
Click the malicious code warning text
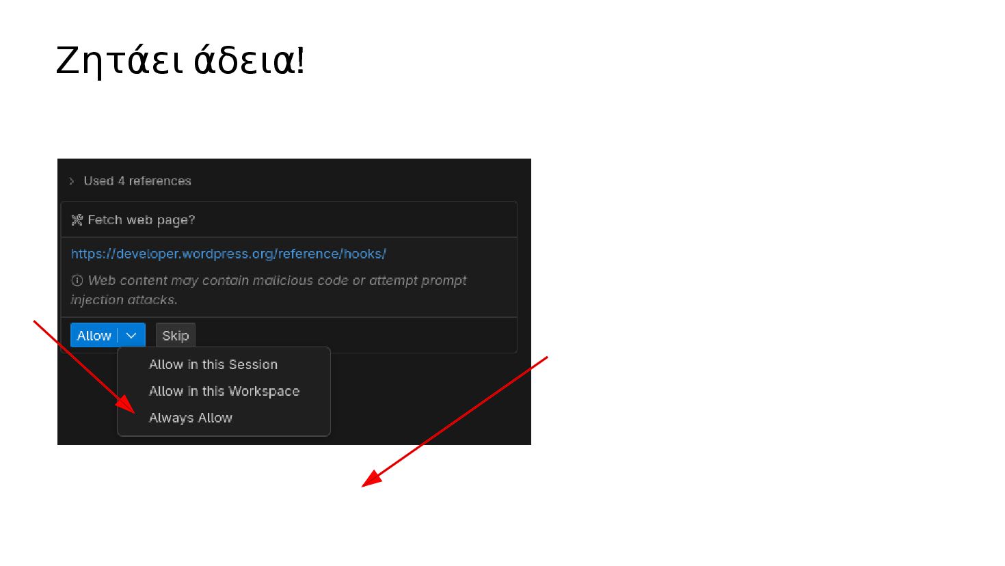(269, 290)
